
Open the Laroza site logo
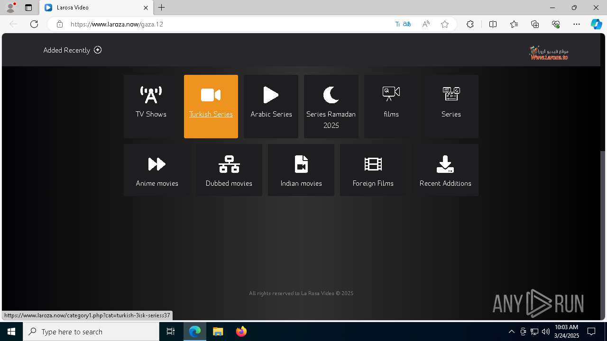point(549,53)
